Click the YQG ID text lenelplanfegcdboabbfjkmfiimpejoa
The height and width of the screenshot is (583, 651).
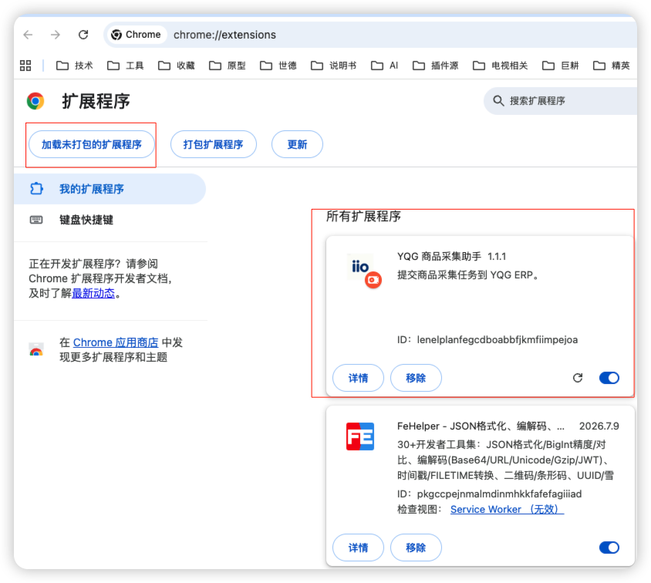(498, 340)
